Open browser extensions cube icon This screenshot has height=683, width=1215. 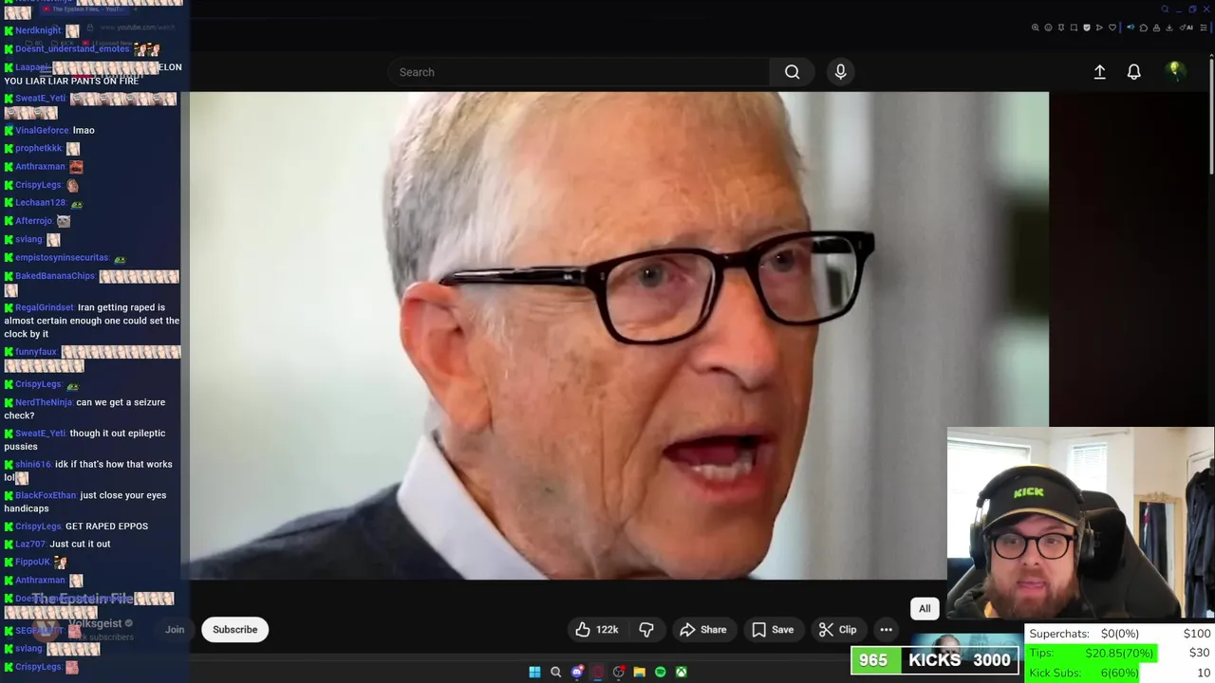coord(1144,28)
